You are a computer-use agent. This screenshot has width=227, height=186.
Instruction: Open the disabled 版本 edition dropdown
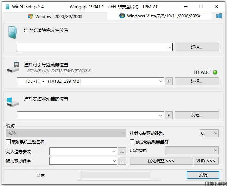click(66, 133)
